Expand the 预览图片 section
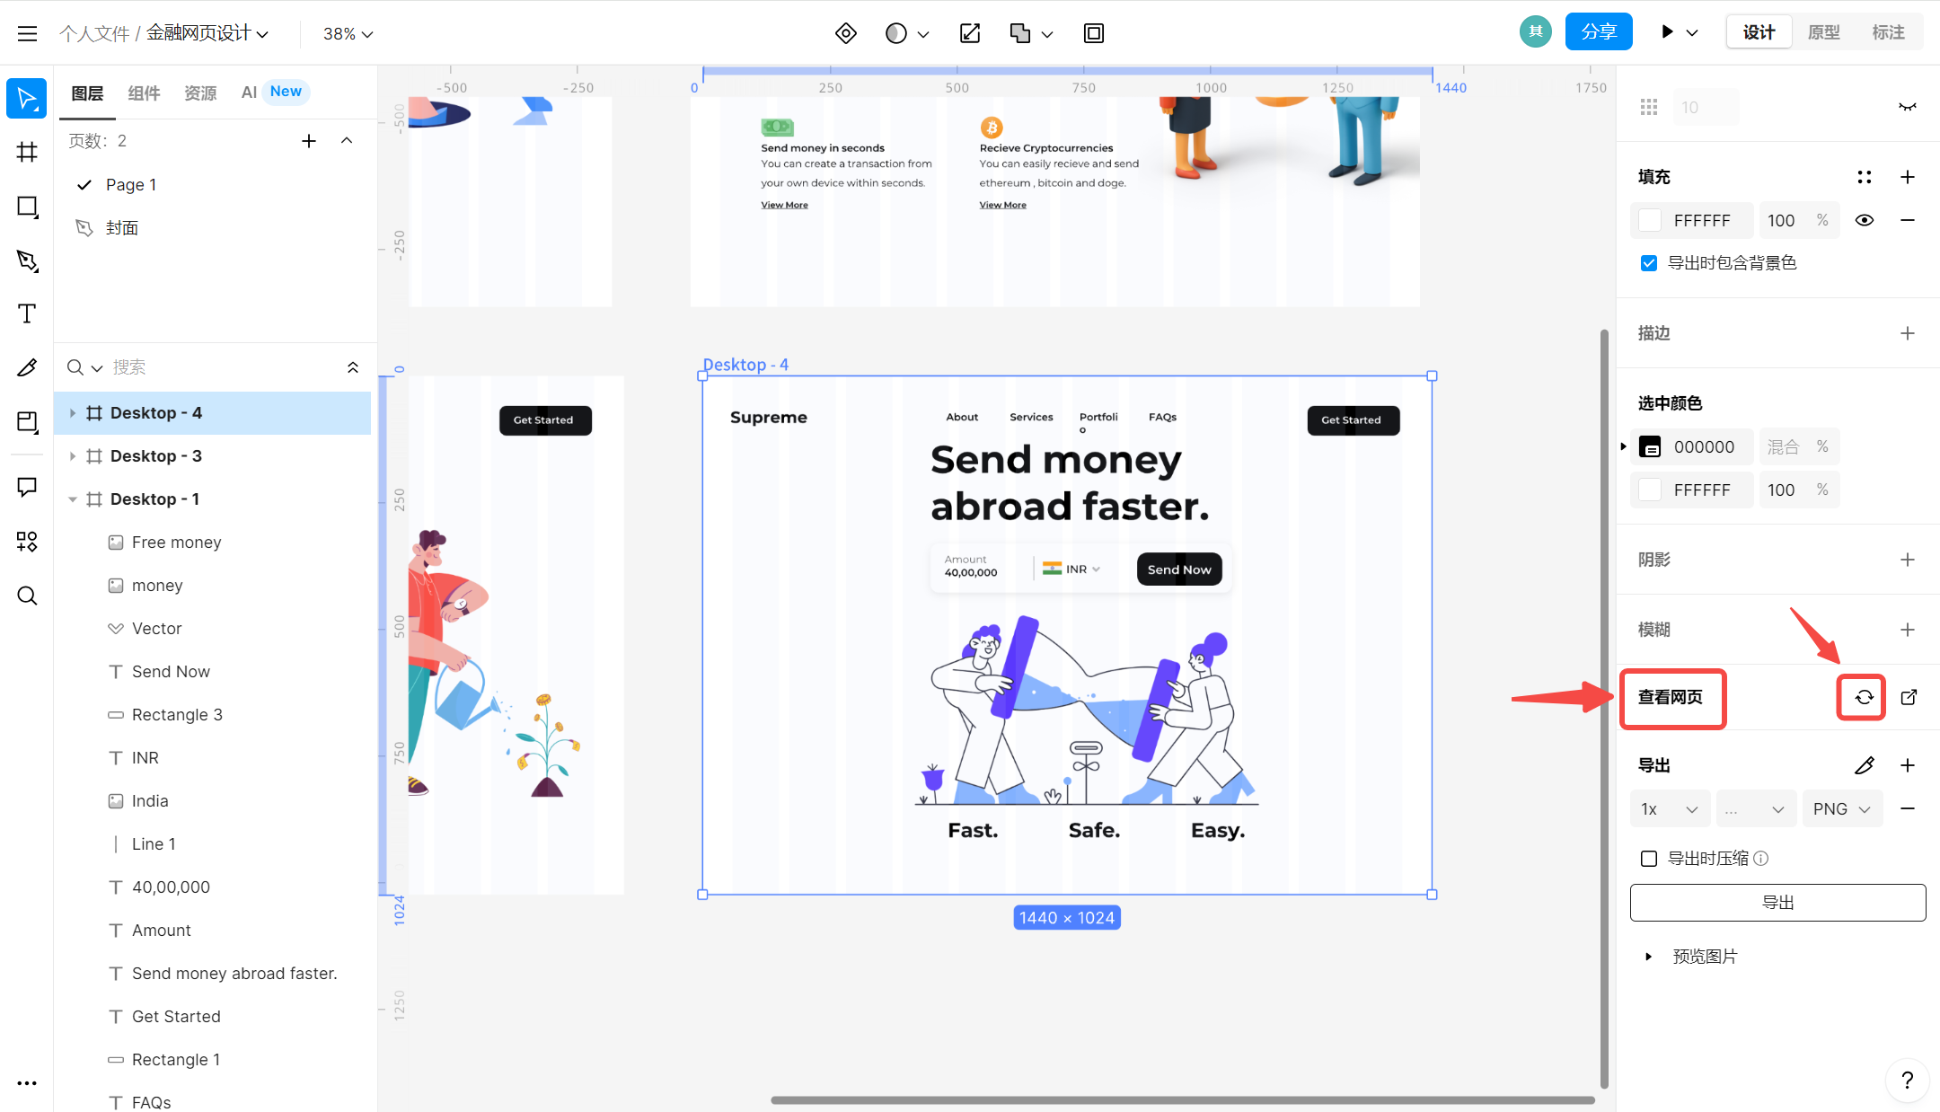1940x1112 pixels. 1648,957
